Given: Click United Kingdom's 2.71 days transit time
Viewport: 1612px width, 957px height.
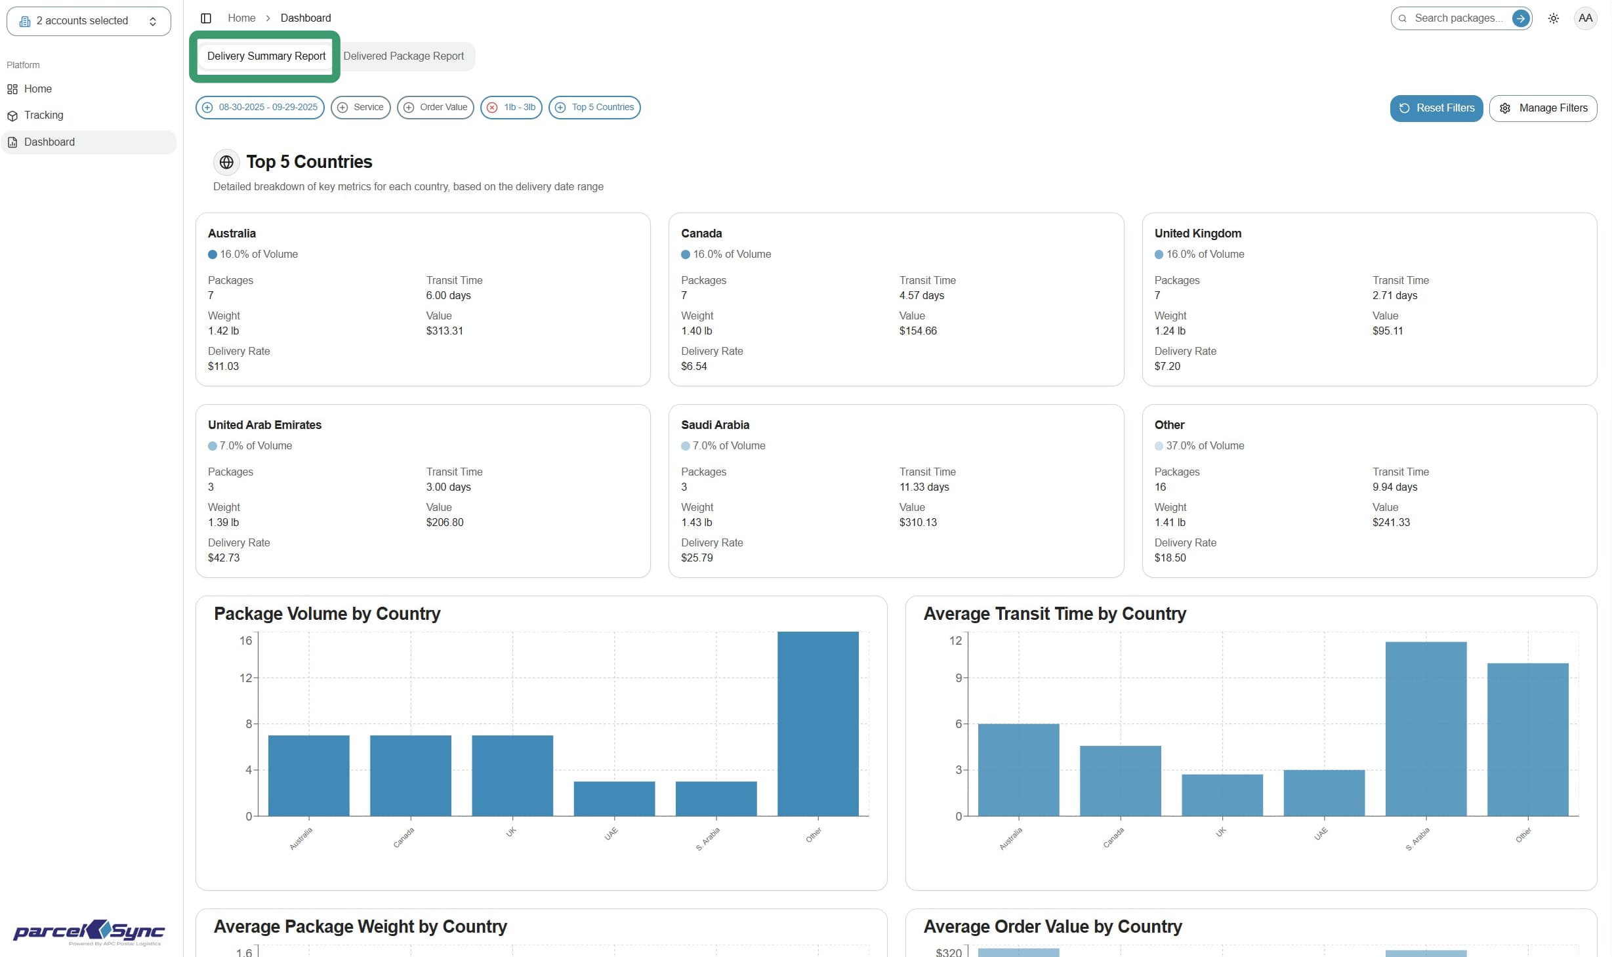Looking at the screenshot, I should tap(1395, 296).
